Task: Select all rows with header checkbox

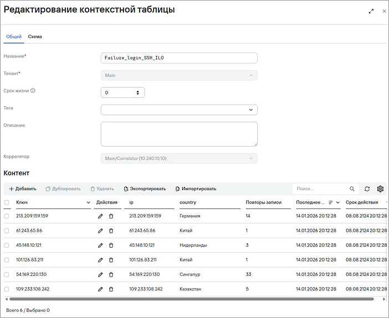Action: pos(7,202)
